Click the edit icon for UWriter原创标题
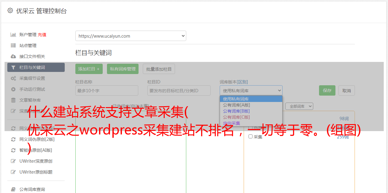Viewport: 388px width, 193px height. point(13,172)
